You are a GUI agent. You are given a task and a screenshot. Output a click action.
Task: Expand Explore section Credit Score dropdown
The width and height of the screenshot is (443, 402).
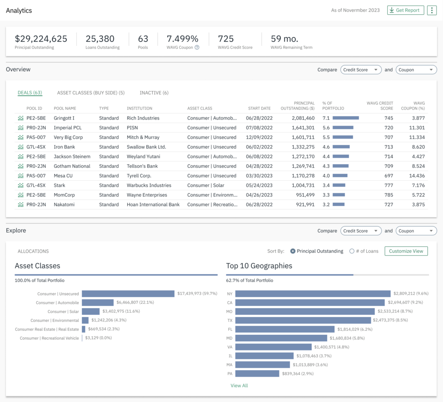[x=361, y=231]
